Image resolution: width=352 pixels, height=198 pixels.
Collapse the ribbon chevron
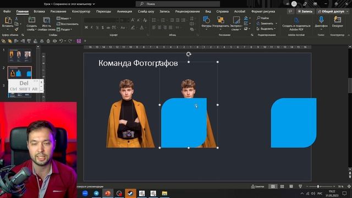(349, 35)
